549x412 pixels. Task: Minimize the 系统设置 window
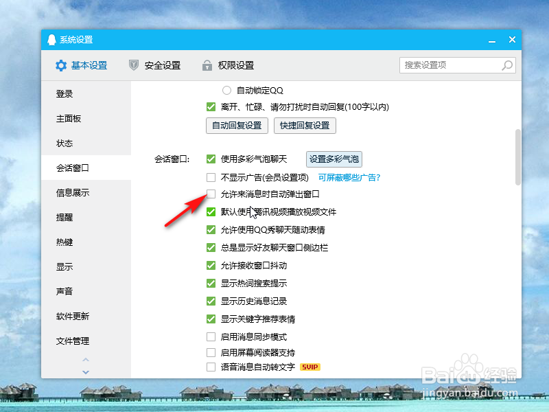[492, 41]
